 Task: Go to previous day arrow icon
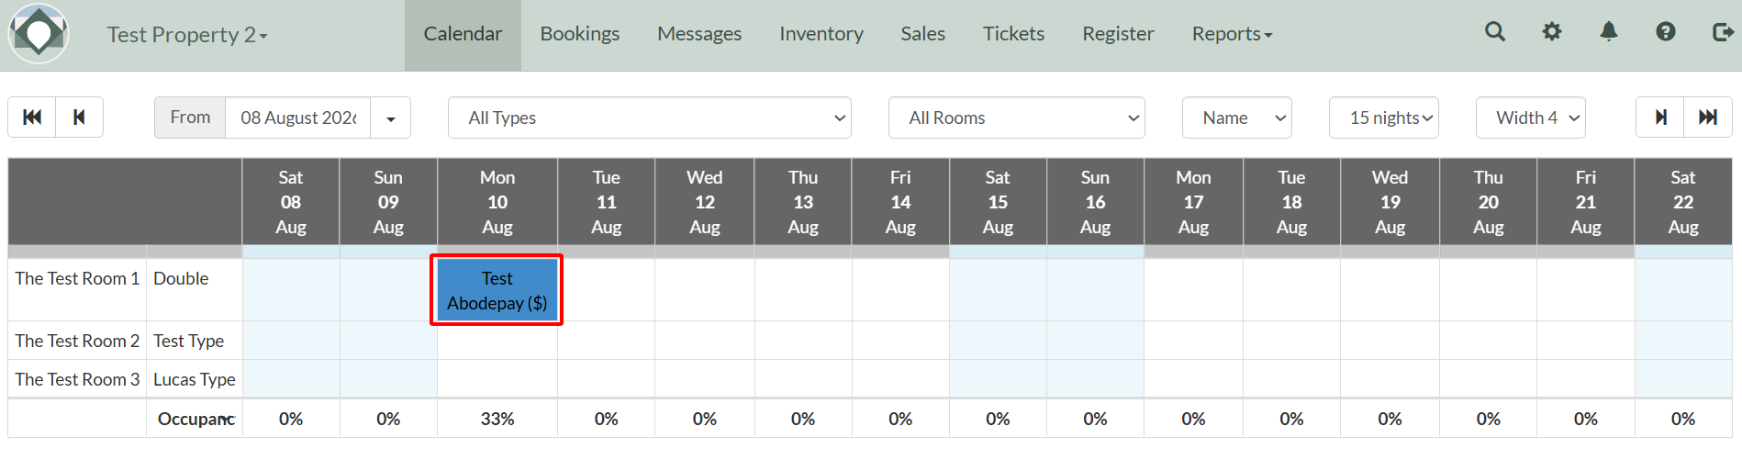click(80, 118)
